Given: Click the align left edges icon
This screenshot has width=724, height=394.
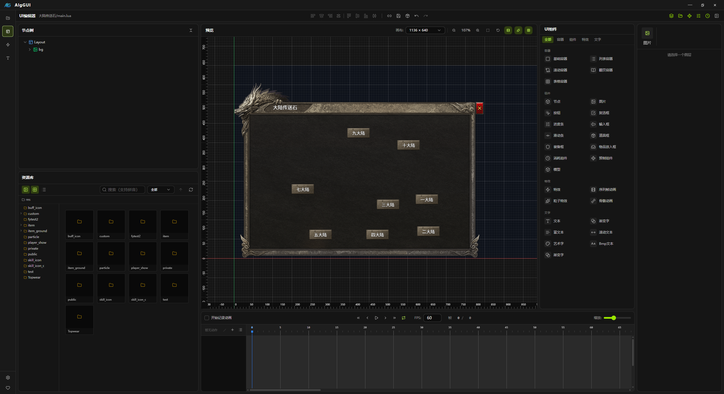Looking at the screenshot, I should [x=313, y=16].
